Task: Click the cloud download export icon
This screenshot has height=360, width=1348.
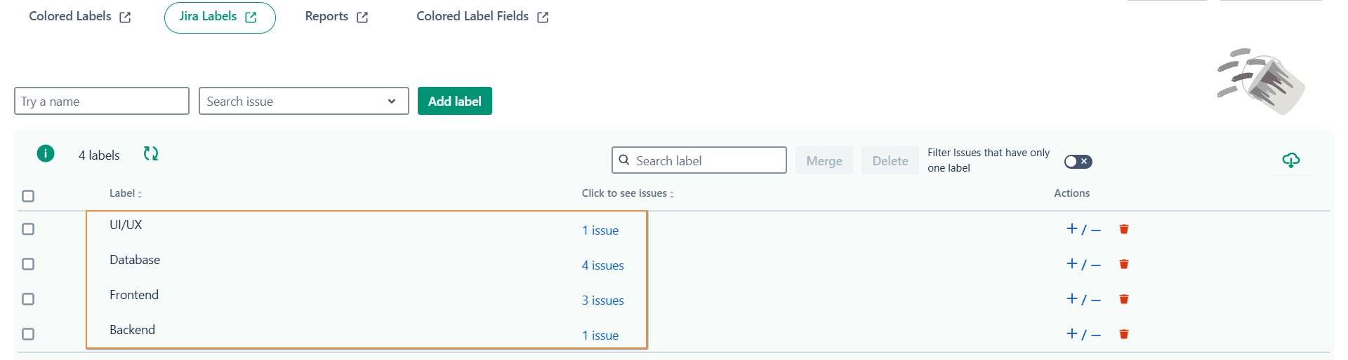Action: (1290, 160)
